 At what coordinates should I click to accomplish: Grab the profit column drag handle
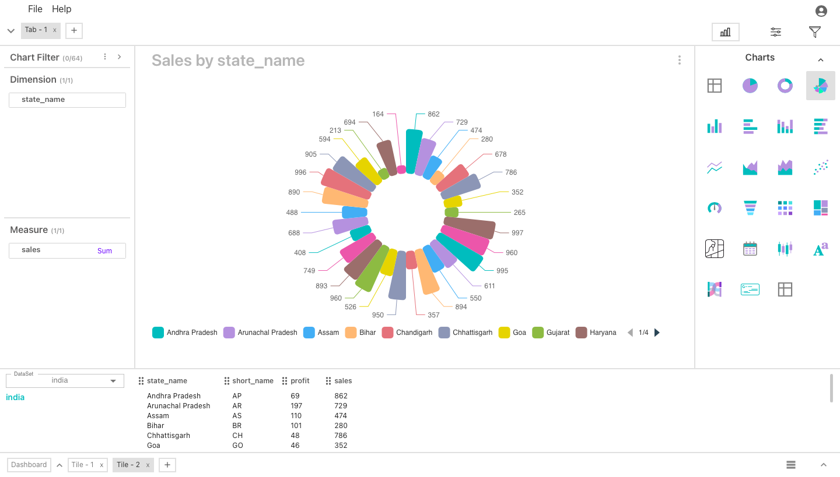pyautogui.click(x=285, y=381)
